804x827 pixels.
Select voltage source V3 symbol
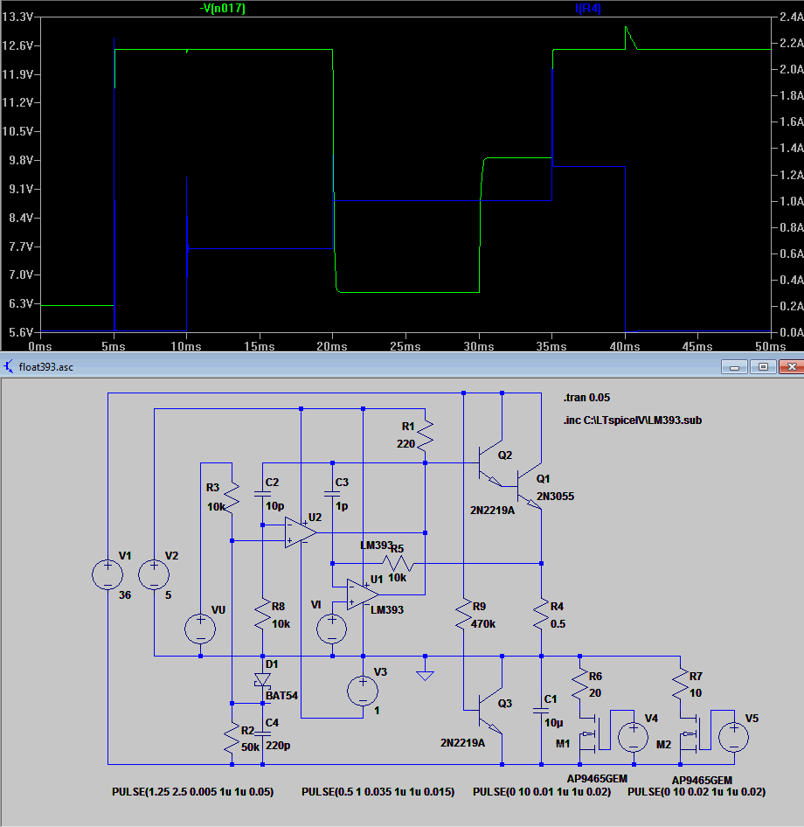(363, 691)
